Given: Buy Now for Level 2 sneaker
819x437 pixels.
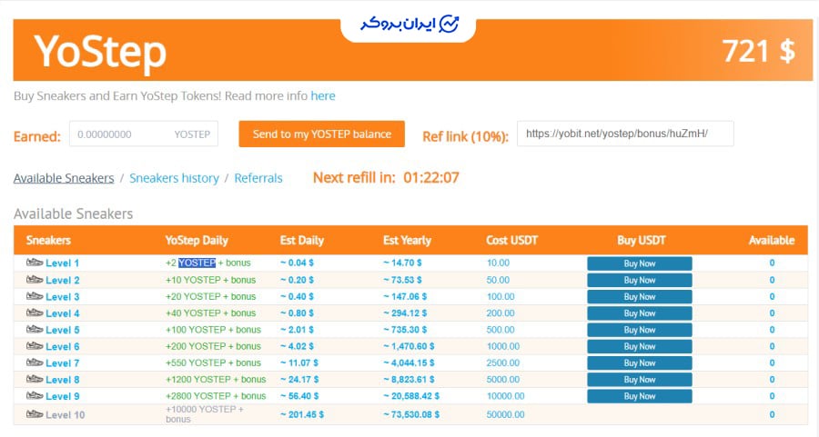Looking at the screenshot, I should pos(640,280).
